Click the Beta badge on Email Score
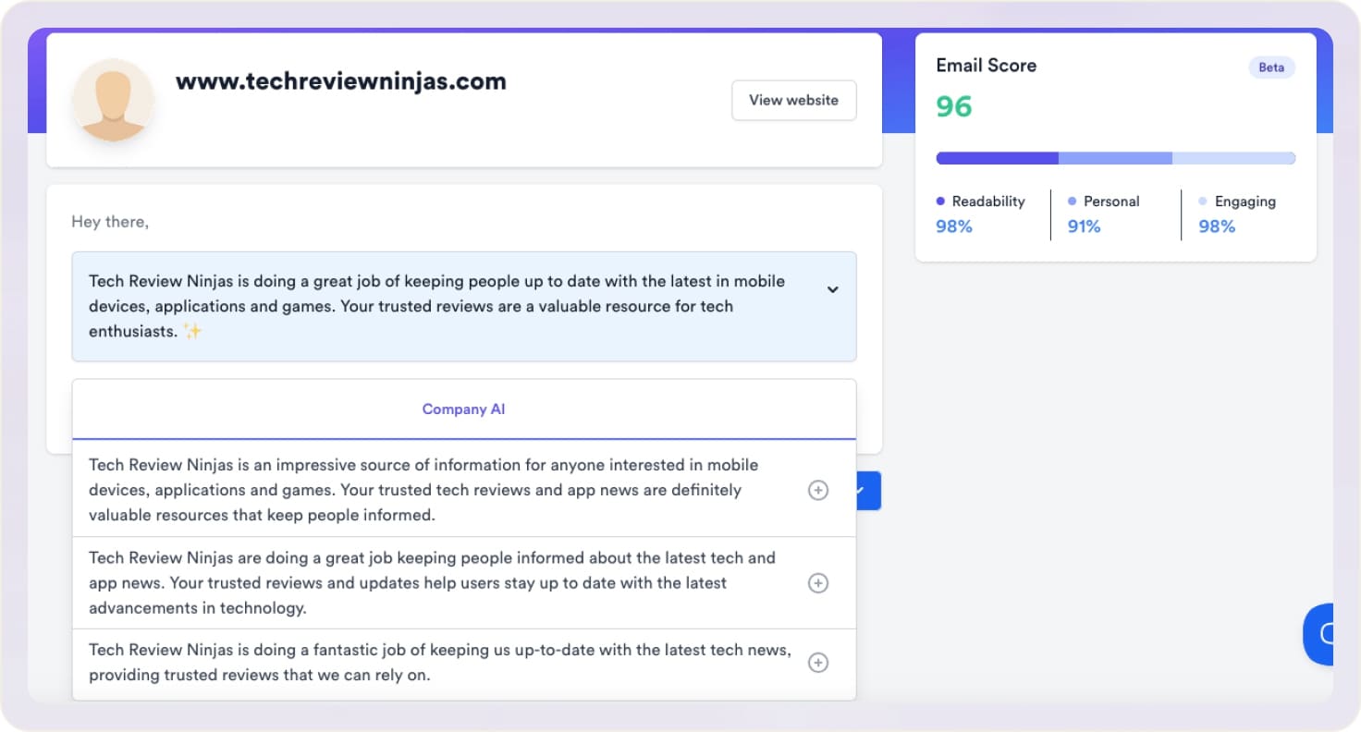The width and height of the screenshot is (1361, 732). 1271,67
